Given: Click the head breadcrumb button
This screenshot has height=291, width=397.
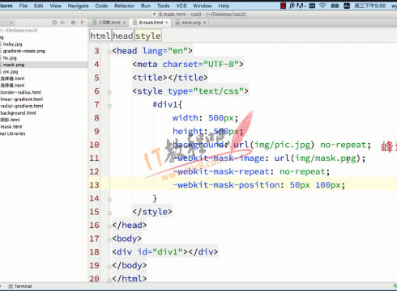Looking at the screenshot, I should click(123, 36).
